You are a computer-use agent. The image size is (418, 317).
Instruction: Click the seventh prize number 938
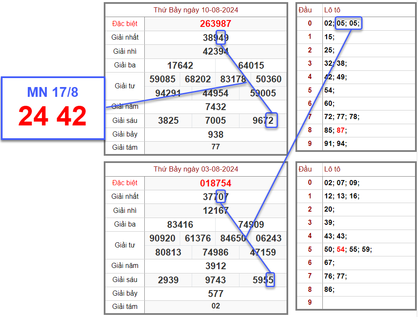216,134
